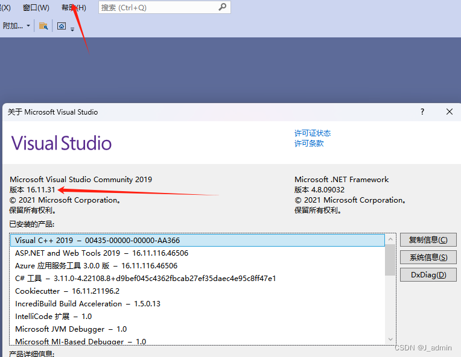Click the 版本 16.11.31 version text
The height and width of the screenshot is (357, 461).
click(33, 190)
